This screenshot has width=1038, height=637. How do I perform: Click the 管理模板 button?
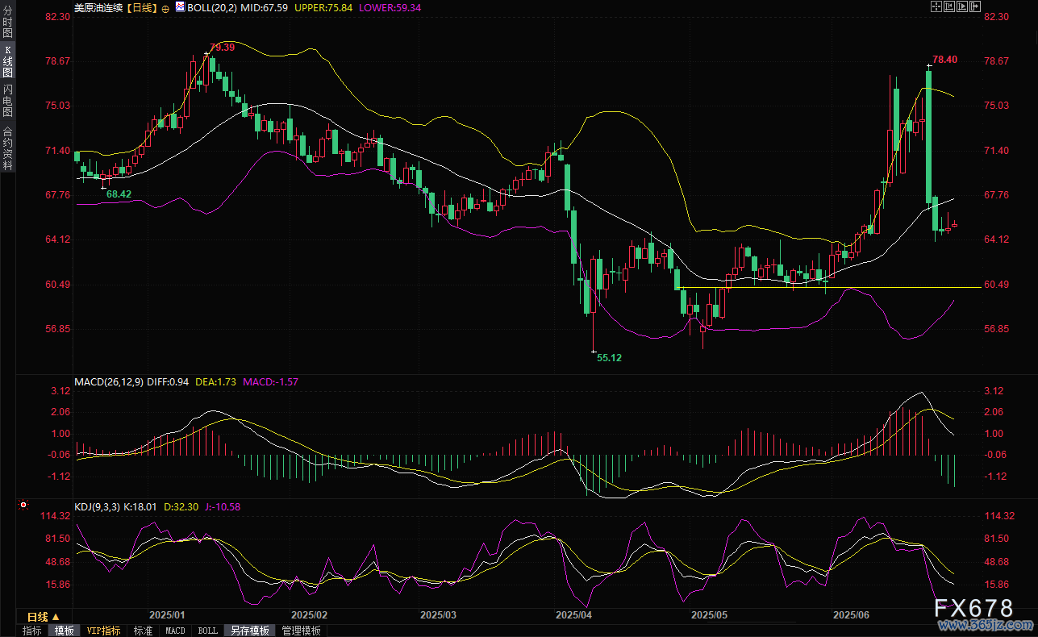pyautogui.click(x=302, y=631)
